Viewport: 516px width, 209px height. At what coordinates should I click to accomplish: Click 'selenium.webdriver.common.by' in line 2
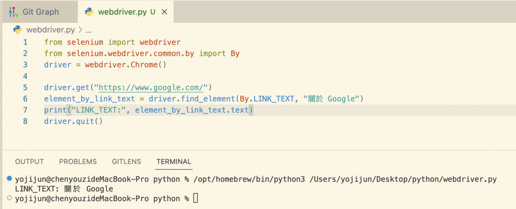(x=131, y=53)
